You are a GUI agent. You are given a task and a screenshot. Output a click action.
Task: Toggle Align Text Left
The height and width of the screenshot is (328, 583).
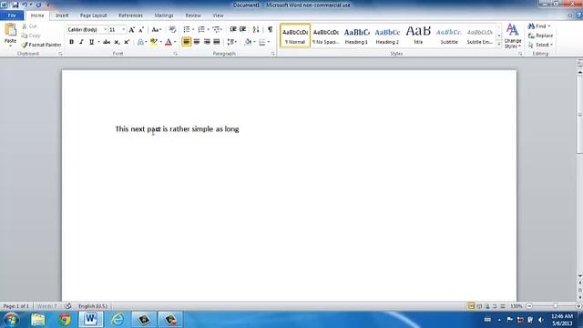(x=186, y=42)
